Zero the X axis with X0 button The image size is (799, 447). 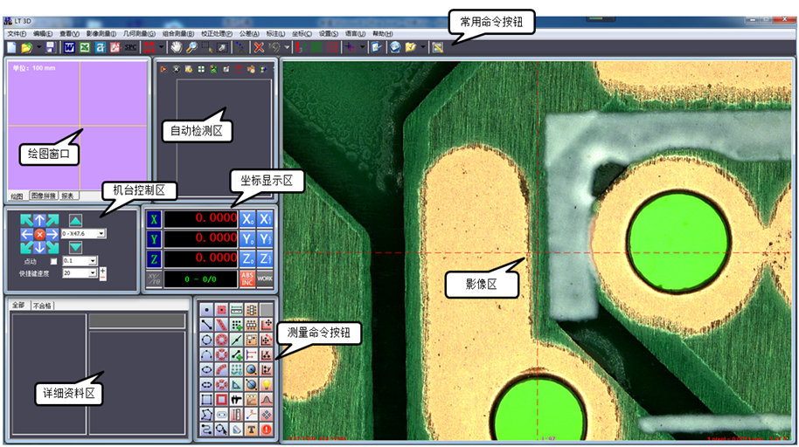[x=247, y=218]
